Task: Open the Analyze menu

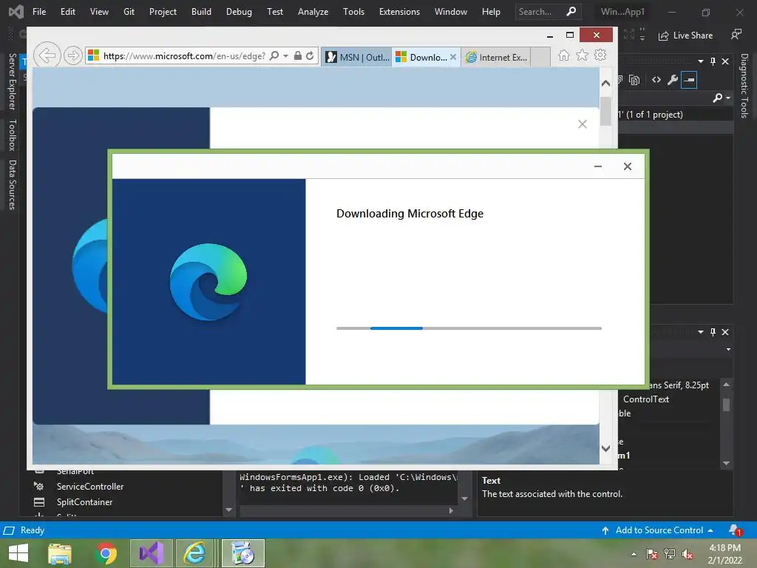Action: [313, 12]
